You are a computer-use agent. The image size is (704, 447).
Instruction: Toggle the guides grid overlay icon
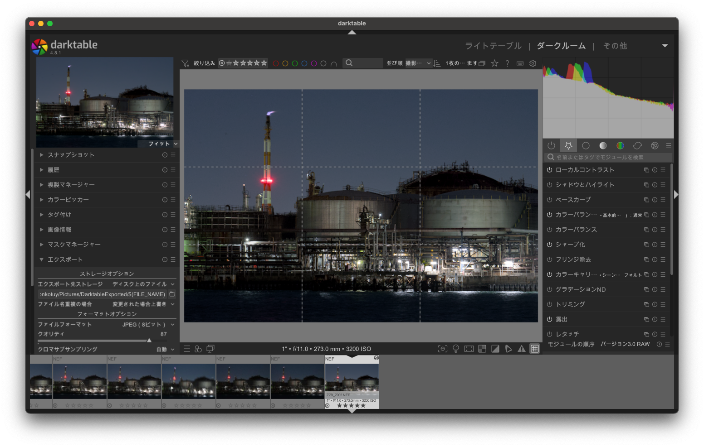pyautogui.click(x=535, y=349)
